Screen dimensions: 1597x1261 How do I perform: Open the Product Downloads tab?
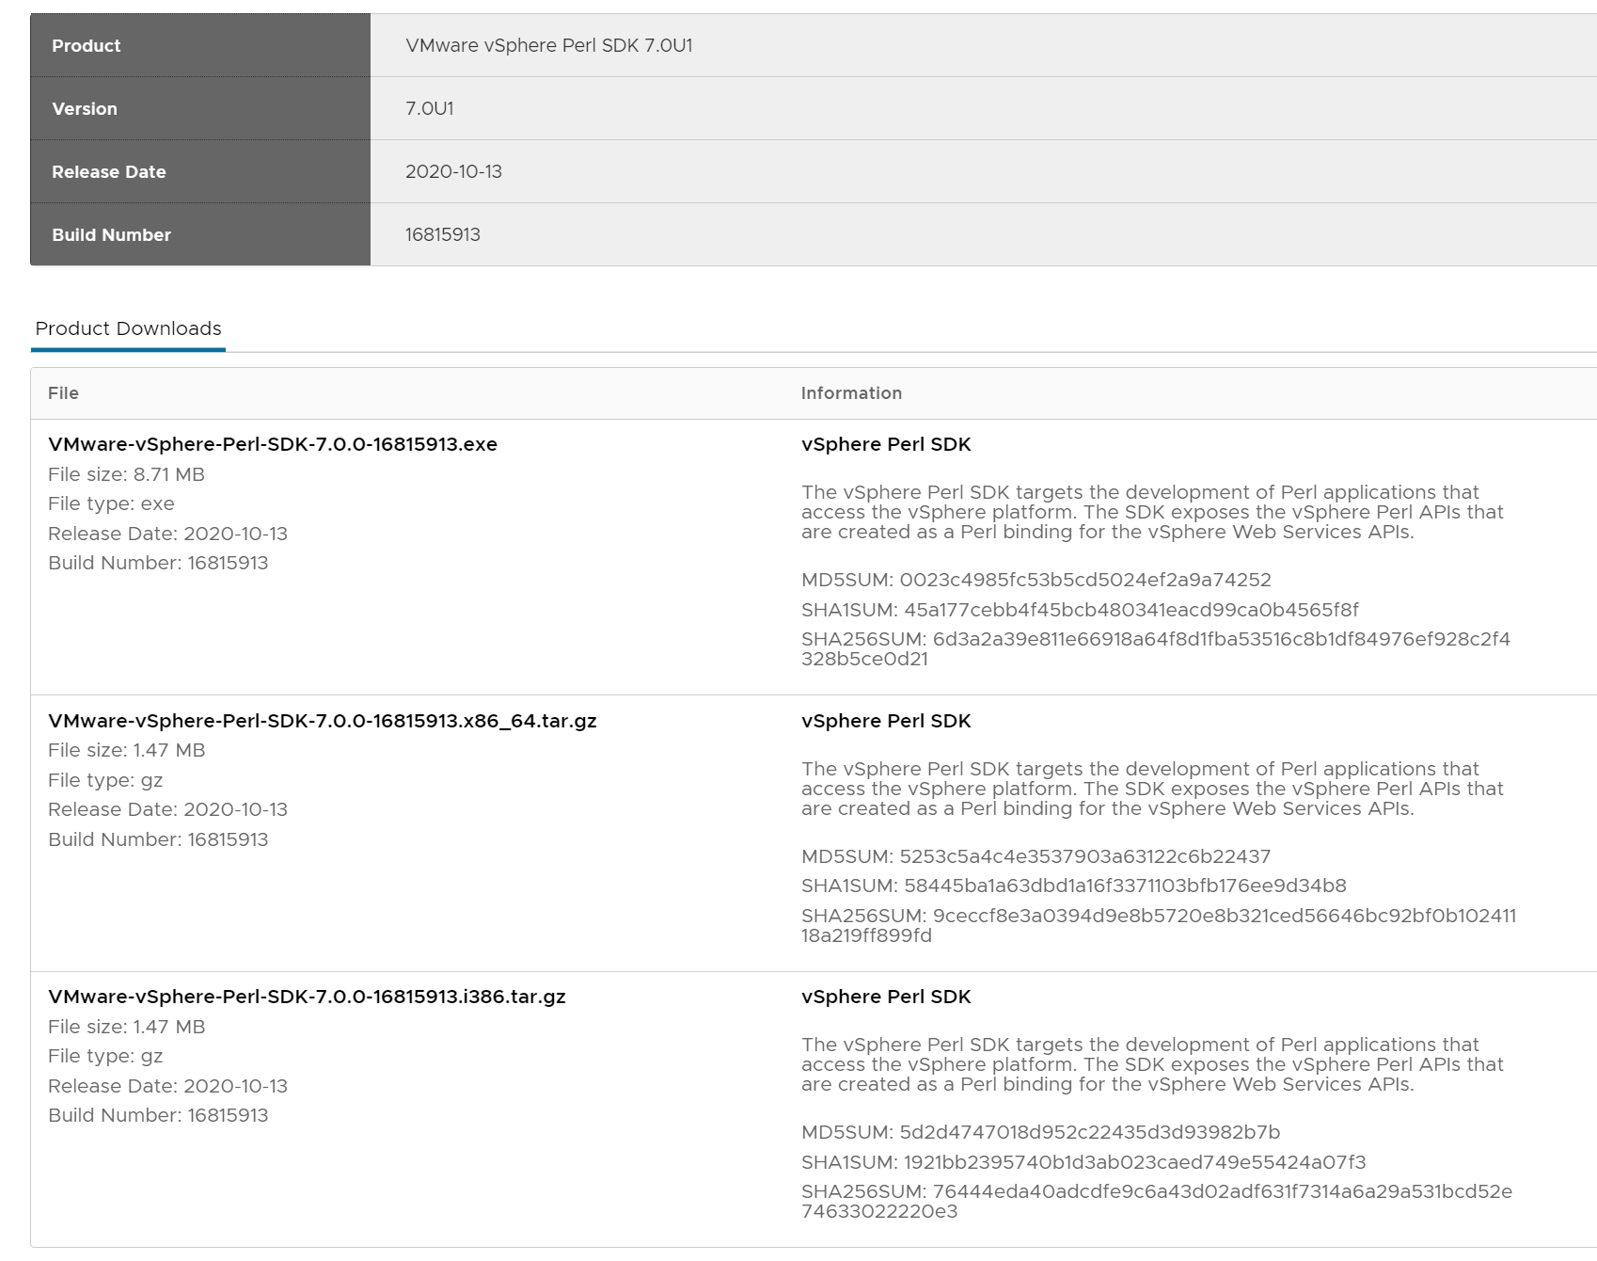(x=128, y=328)
